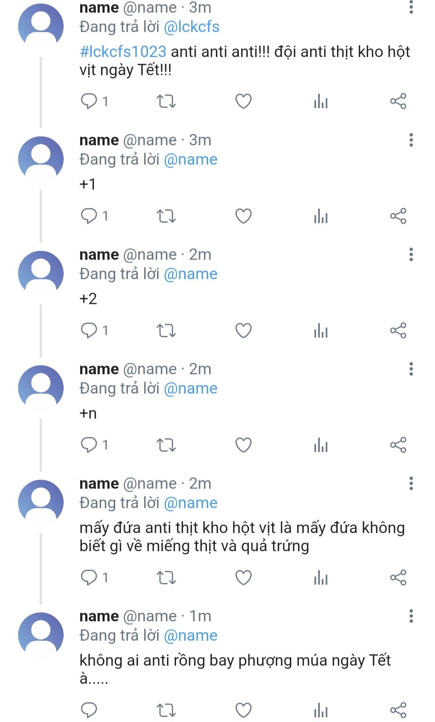Retweet the #lckcfs1023 anti post

point(166,101)
